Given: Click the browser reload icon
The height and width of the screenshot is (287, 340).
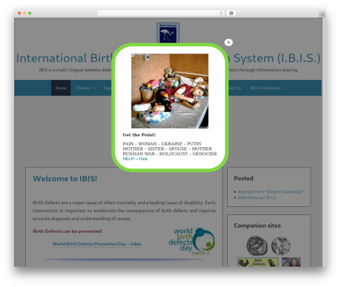Looking at the screenshot, I should (221, 13).
